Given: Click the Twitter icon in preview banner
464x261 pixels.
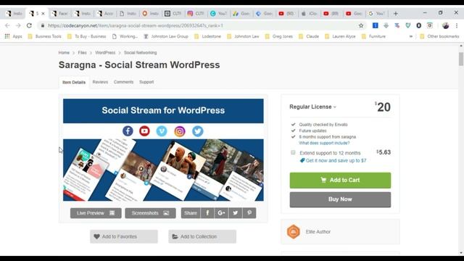Looking at the screenshot, I should coord(198,131).
